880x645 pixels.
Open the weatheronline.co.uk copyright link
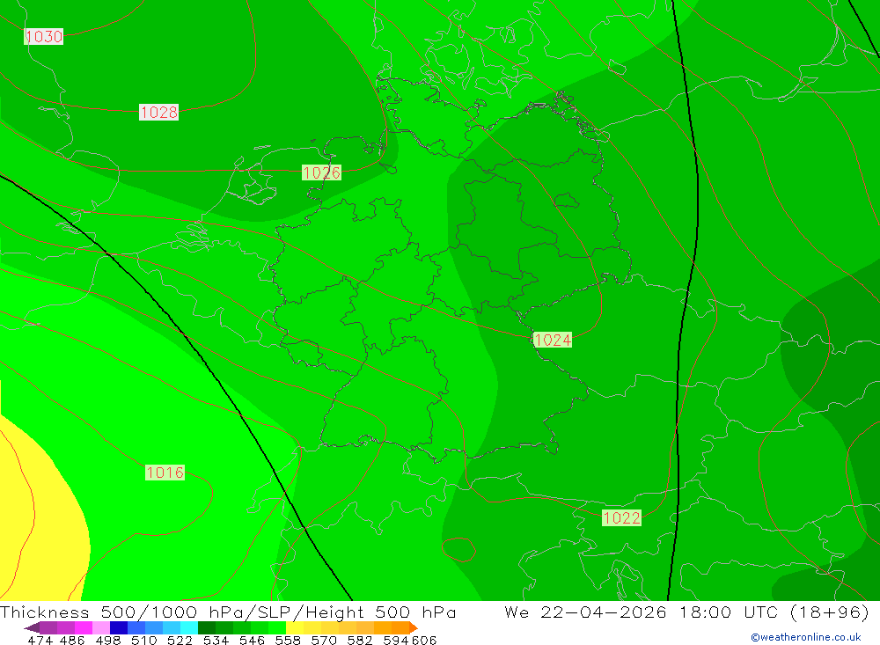tap(806, 637)
